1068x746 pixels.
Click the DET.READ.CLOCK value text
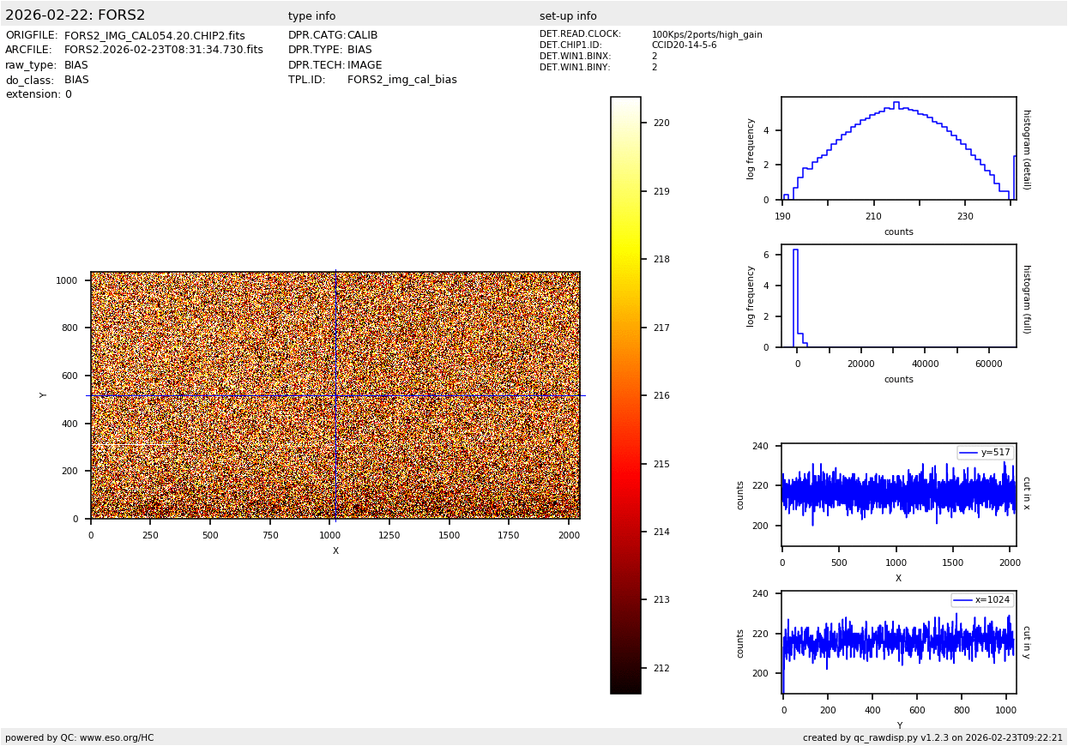(706, 35)
